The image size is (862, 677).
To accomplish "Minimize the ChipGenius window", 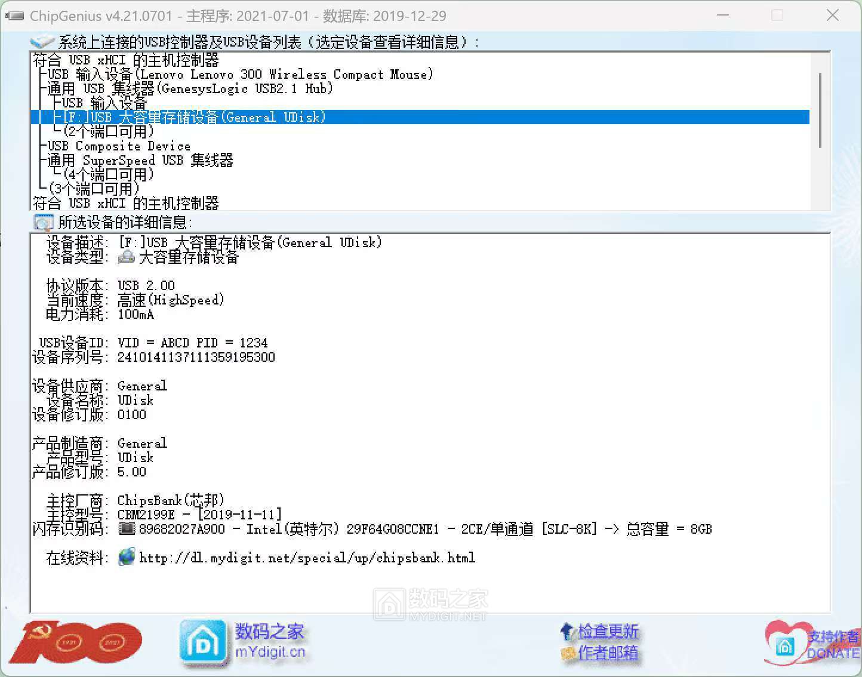I will point(723,15).
